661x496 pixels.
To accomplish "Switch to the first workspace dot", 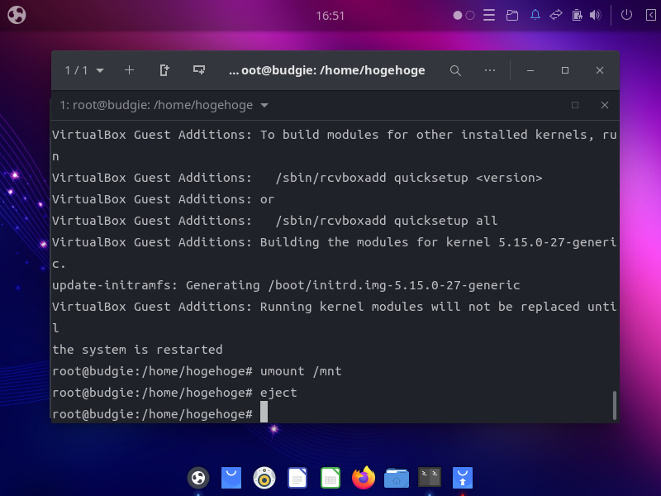I will [458, 16].
